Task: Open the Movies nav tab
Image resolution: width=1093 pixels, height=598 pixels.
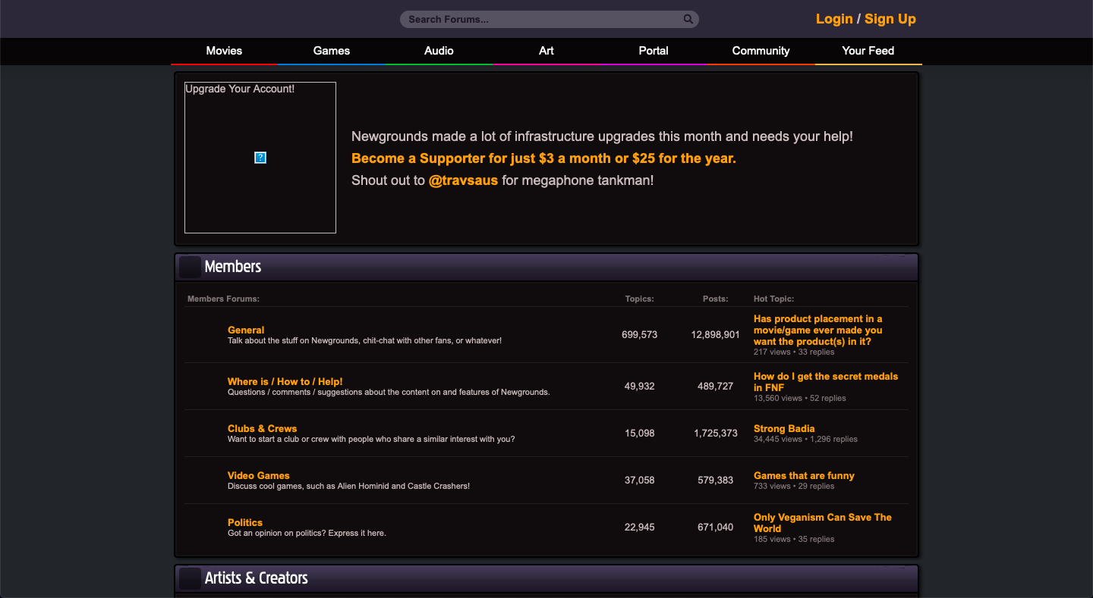Action: 224,51
